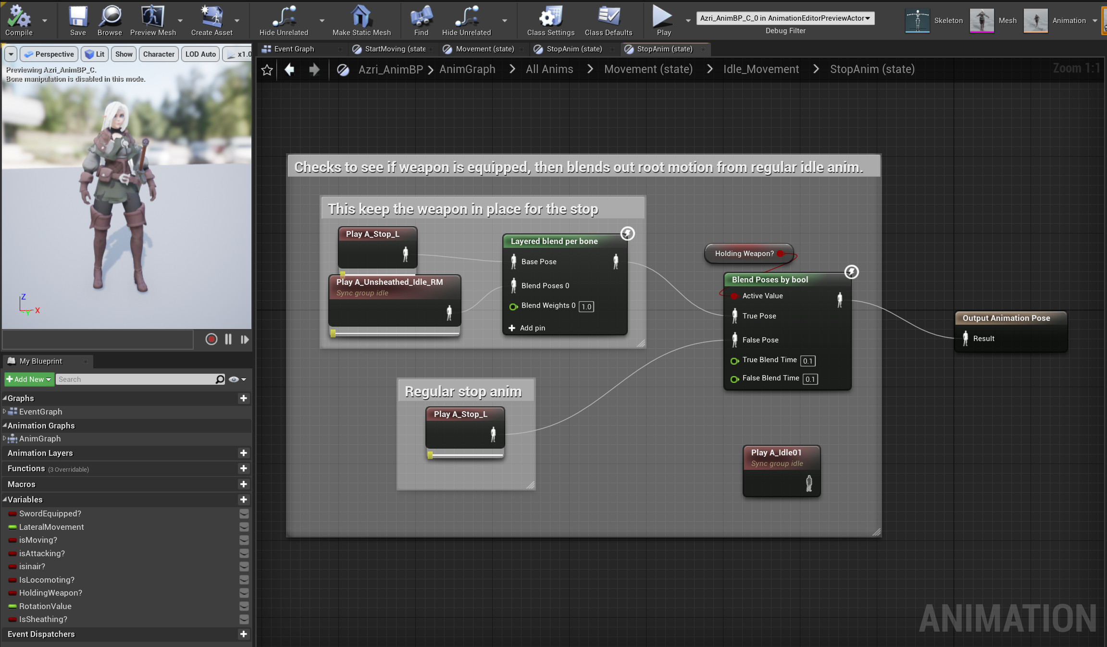
Task: Click the My Blueprint search field
Action: coord(139,379)
